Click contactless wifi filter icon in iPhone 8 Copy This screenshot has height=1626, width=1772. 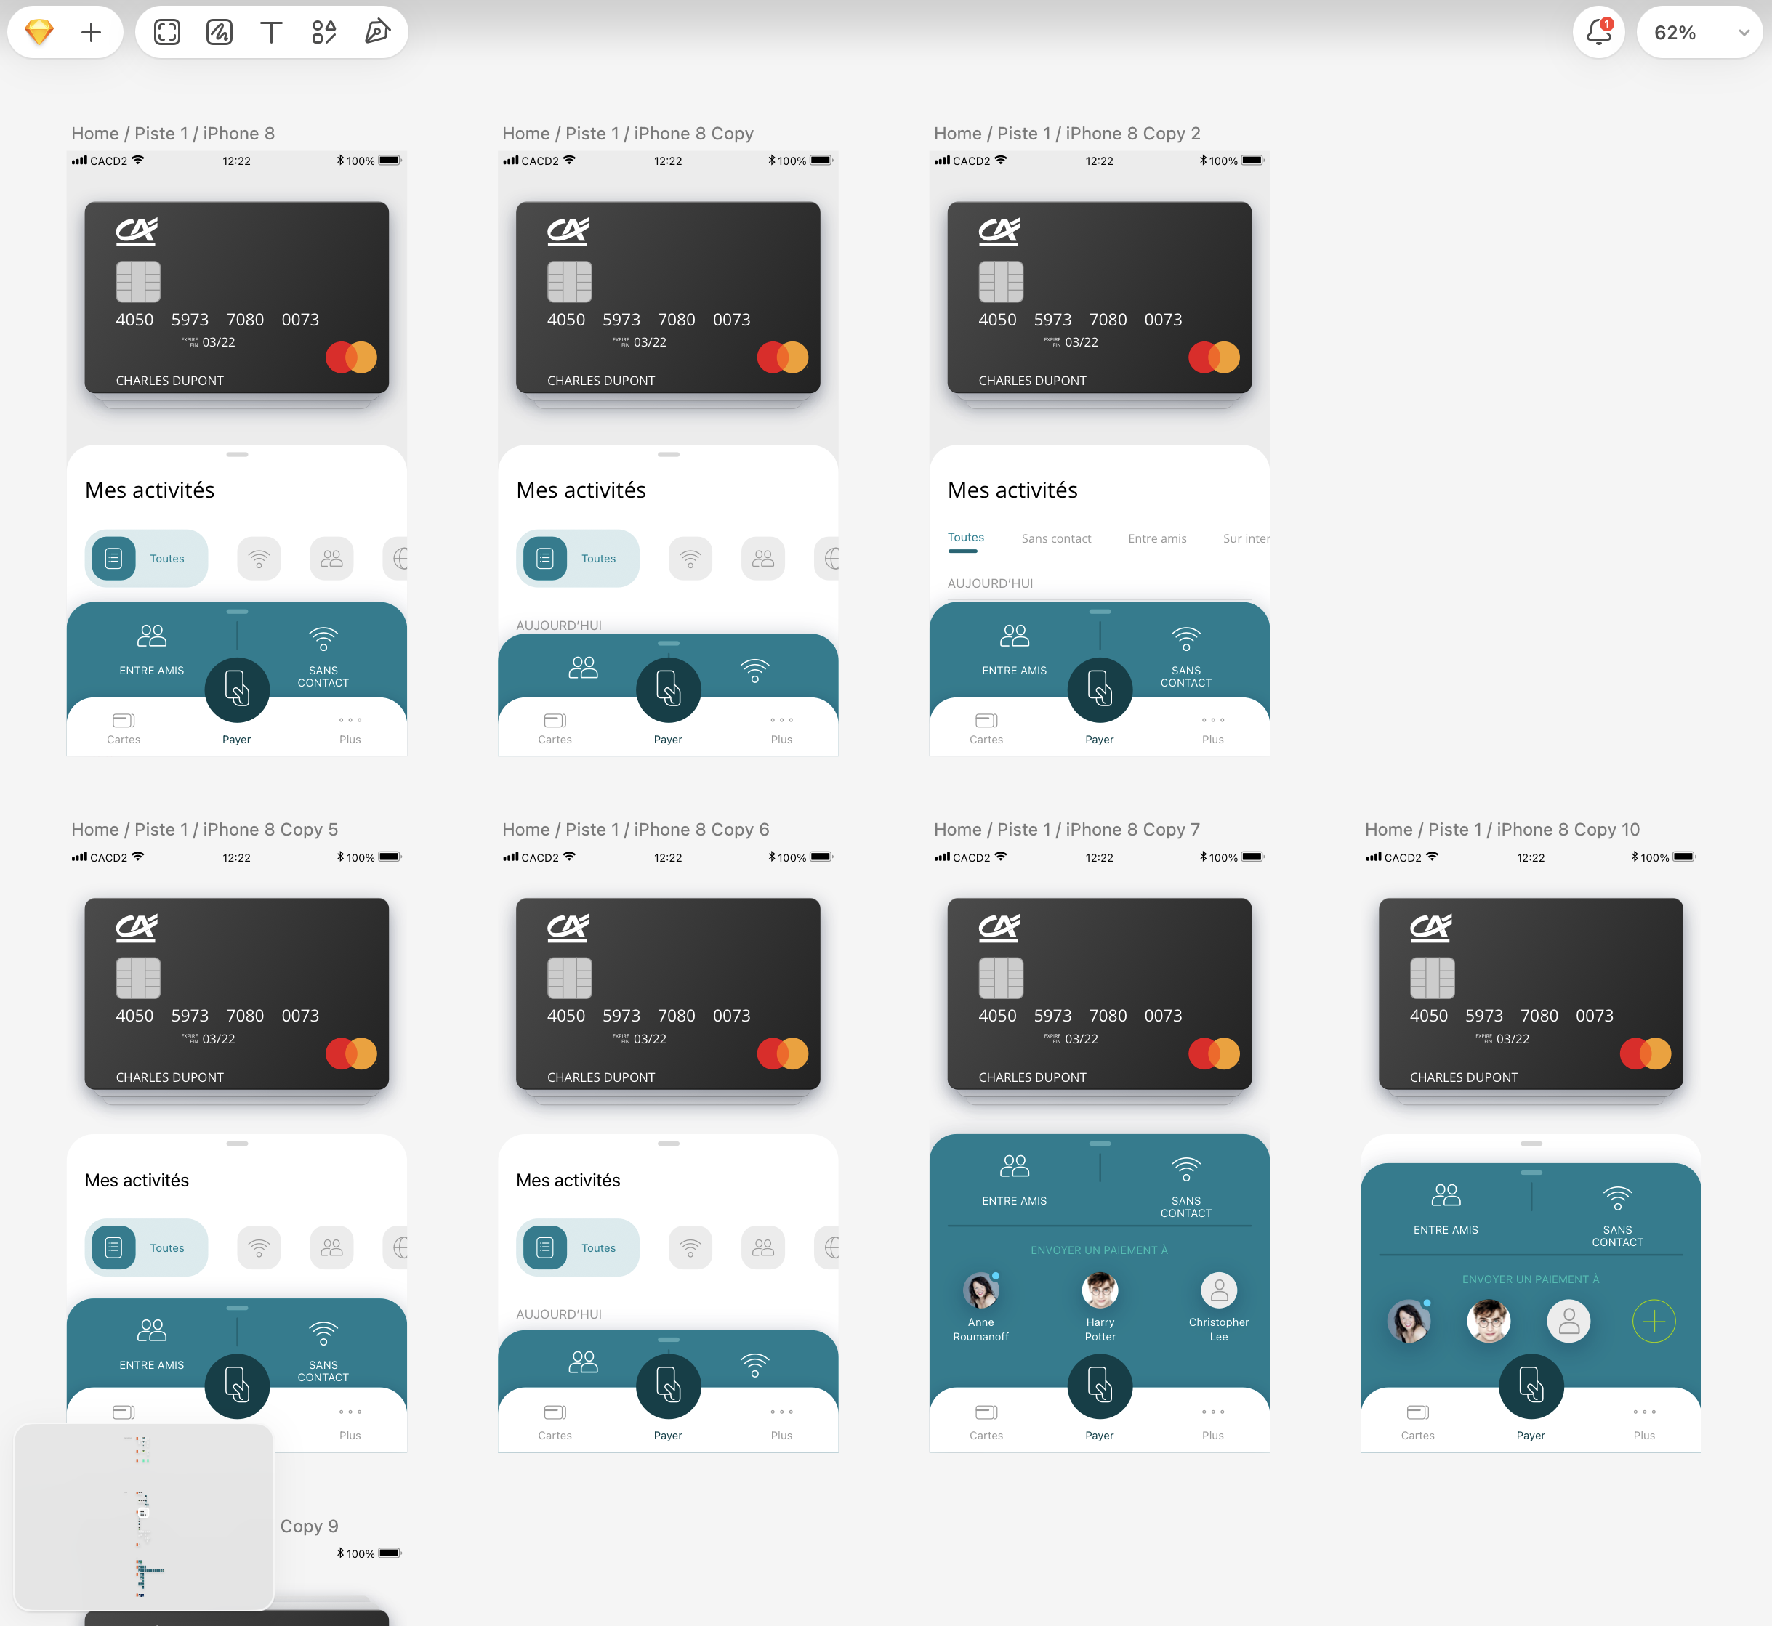pos(690,558)
